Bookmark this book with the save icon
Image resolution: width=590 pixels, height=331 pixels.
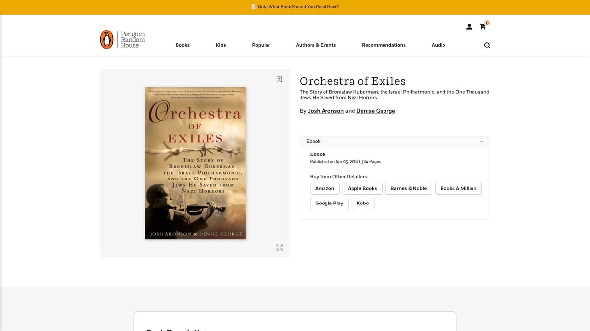279,79
